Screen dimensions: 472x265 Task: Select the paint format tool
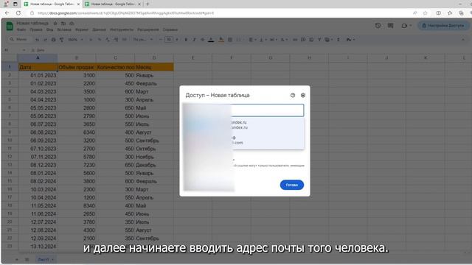tap(61, 40)
